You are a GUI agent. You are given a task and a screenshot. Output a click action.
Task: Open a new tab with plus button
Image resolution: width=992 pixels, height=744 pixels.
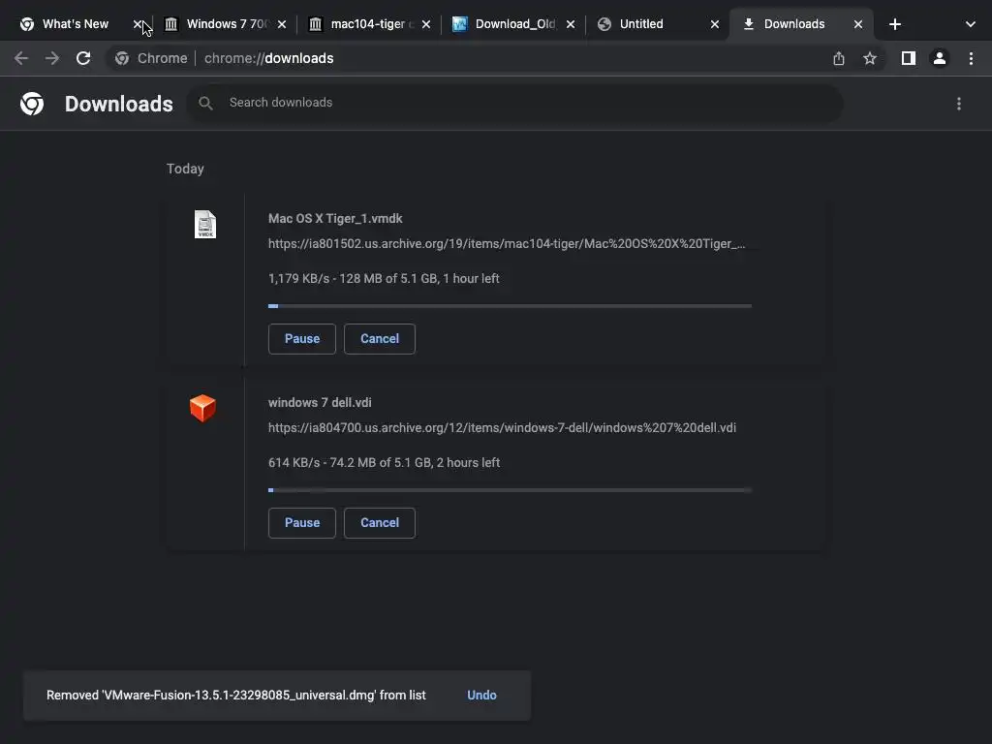895,24
